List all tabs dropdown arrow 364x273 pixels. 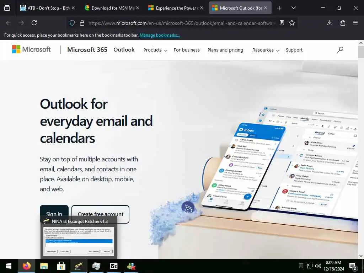[293, 8]
